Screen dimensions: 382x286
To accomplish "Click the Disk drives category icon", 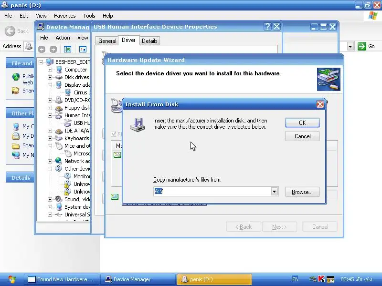I will pos(58,77).
